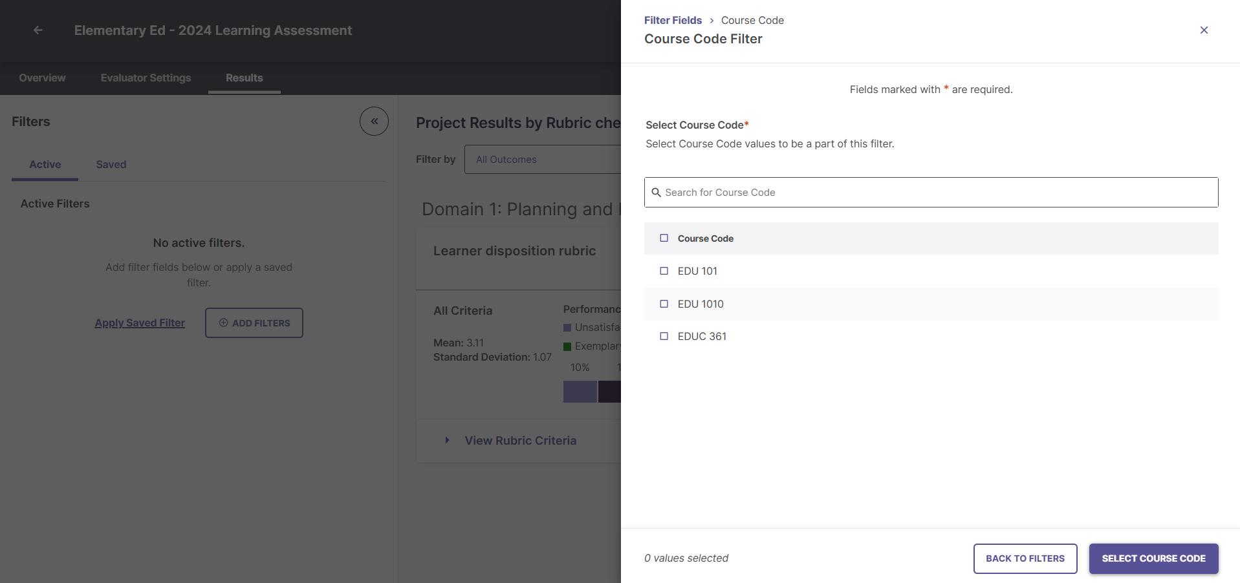Click the back arrow beside Elementary Ed title

(x=38, y=30)
